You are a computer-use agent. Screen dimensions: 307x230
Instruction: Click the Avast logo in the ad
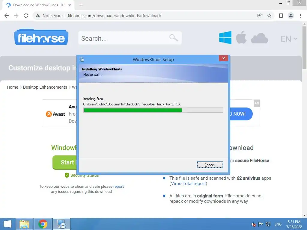55,114
